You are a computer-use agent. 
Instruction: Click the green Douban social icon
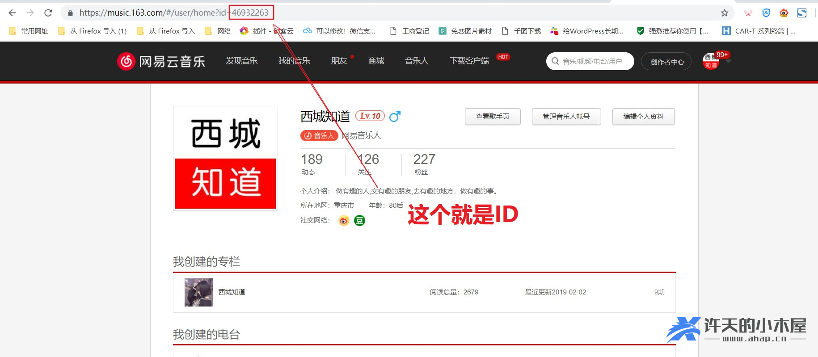359,220
